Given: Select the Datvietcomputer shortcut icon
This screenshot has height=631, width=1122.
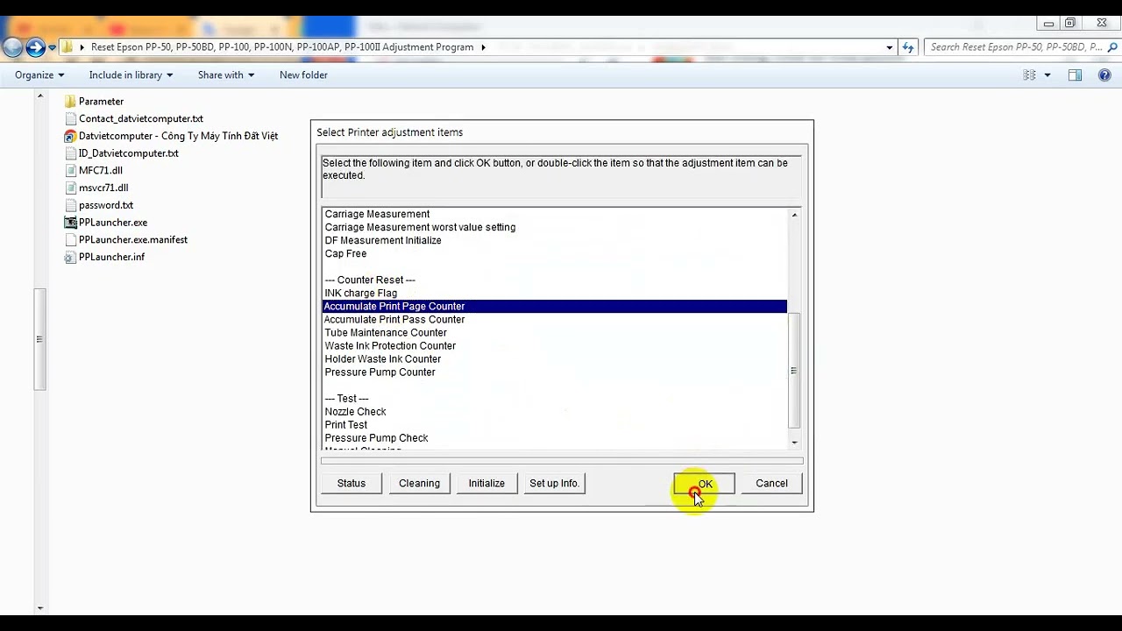Looking at the screenshot, I should coord(70,136).
